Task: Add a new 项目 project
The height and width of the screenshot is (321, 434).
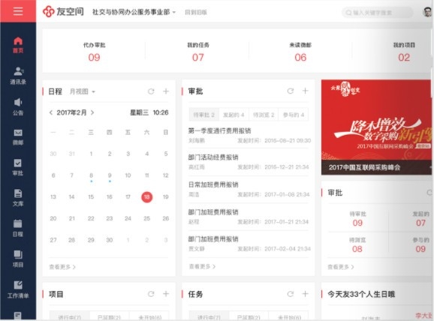Action: point(166,294)
